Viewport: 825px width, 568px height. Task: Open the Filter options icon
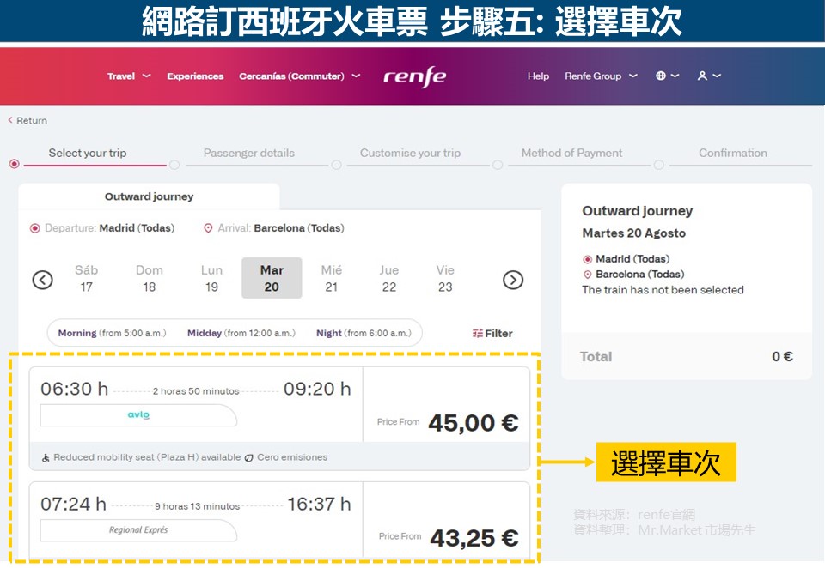point(492,334)
